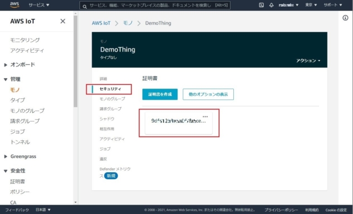The image size is (353, 214).
Task: Click AWS IoT breadcrumb link
Action: coord(101,23)
